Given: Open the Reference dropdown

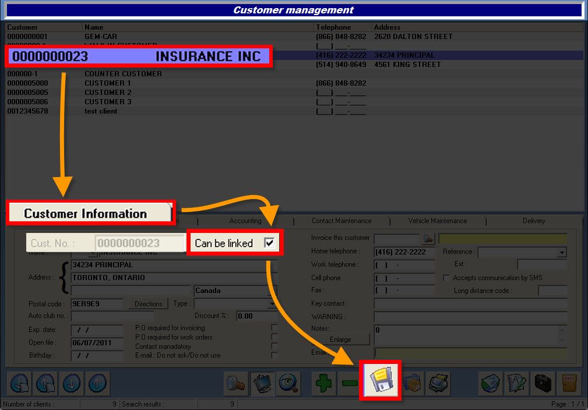Looking at the screenshot, I should click(562, 252).
